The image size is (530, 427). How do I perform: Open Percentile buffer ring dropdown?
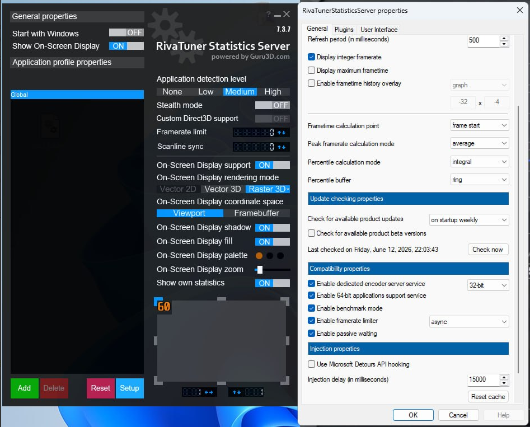(480, 180)
